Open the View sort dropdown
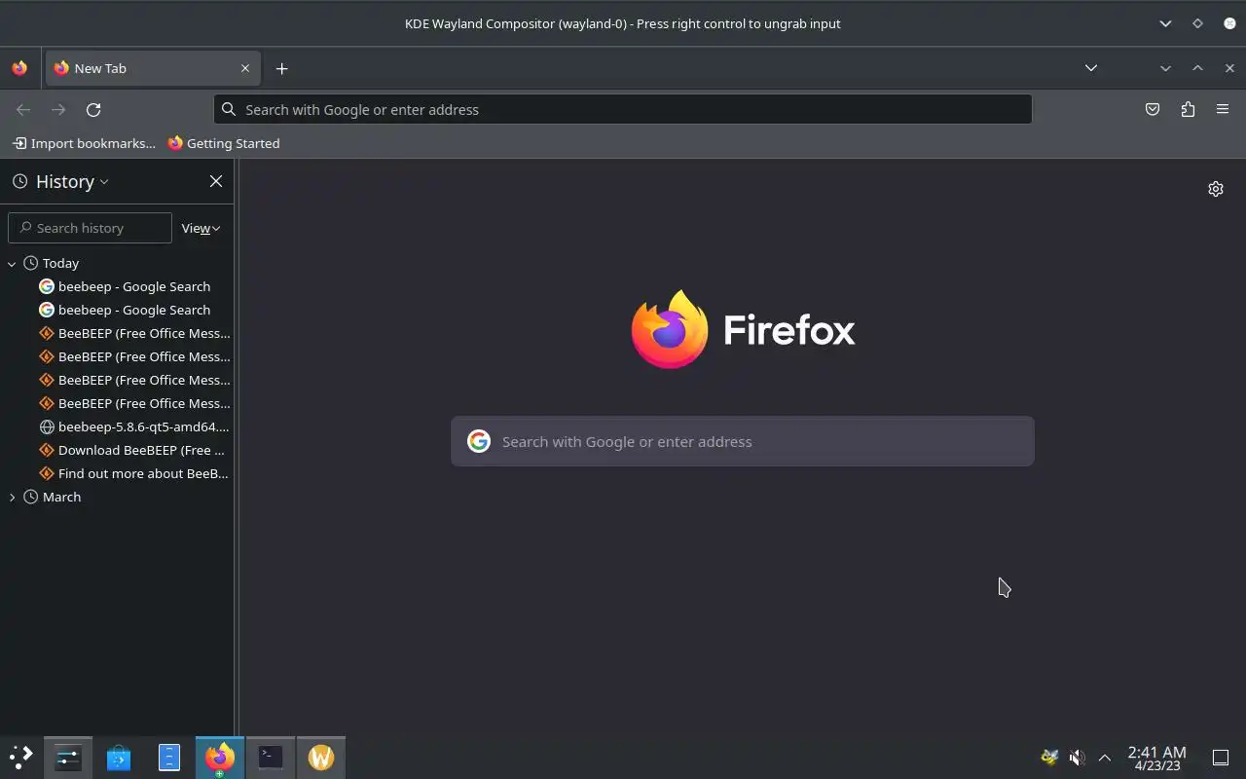 pos(201,228)
